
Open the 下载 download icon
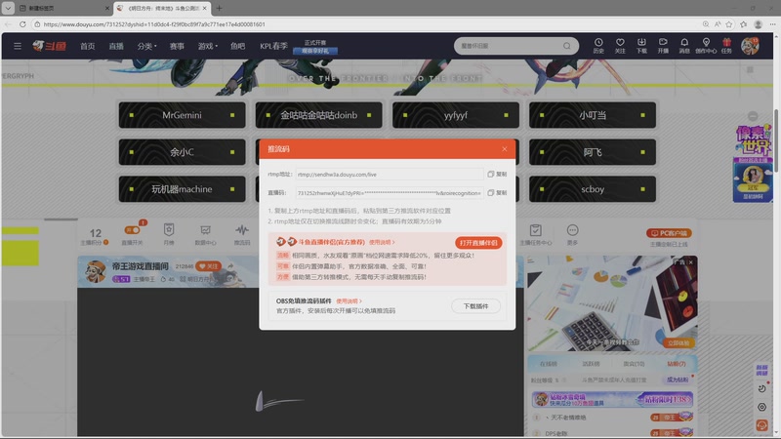[641, 46]
